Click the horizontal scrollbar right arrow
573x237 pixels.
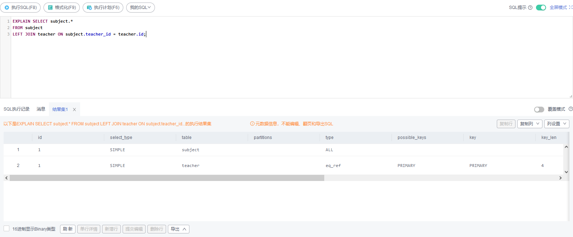[x=560, y=178]
